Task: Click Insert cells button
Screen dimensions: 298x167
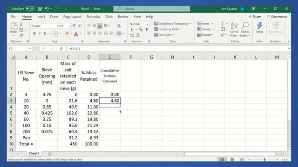Action: [203, 24]
